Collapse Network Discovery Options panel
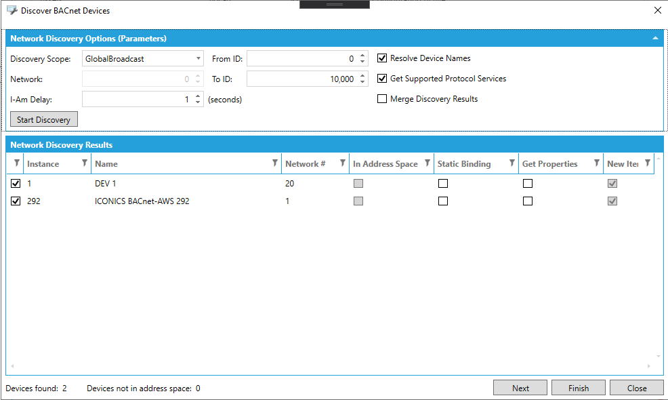Screen dimensions: 668x400 [x=655, y=39]
